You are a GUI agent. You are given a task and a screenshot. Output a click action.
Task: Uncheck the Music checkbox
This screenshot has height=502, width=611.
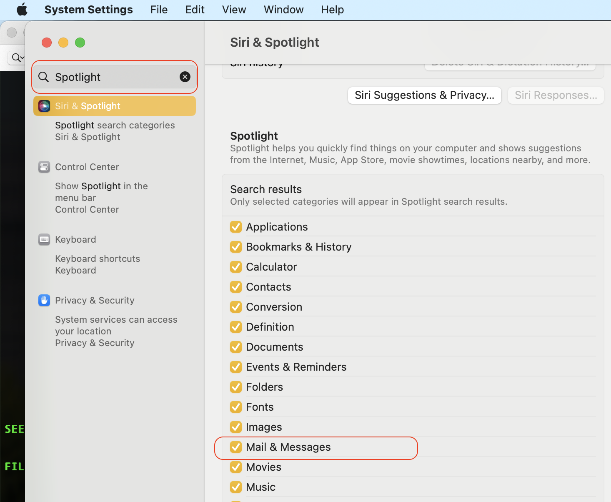[x=235, y=487]
